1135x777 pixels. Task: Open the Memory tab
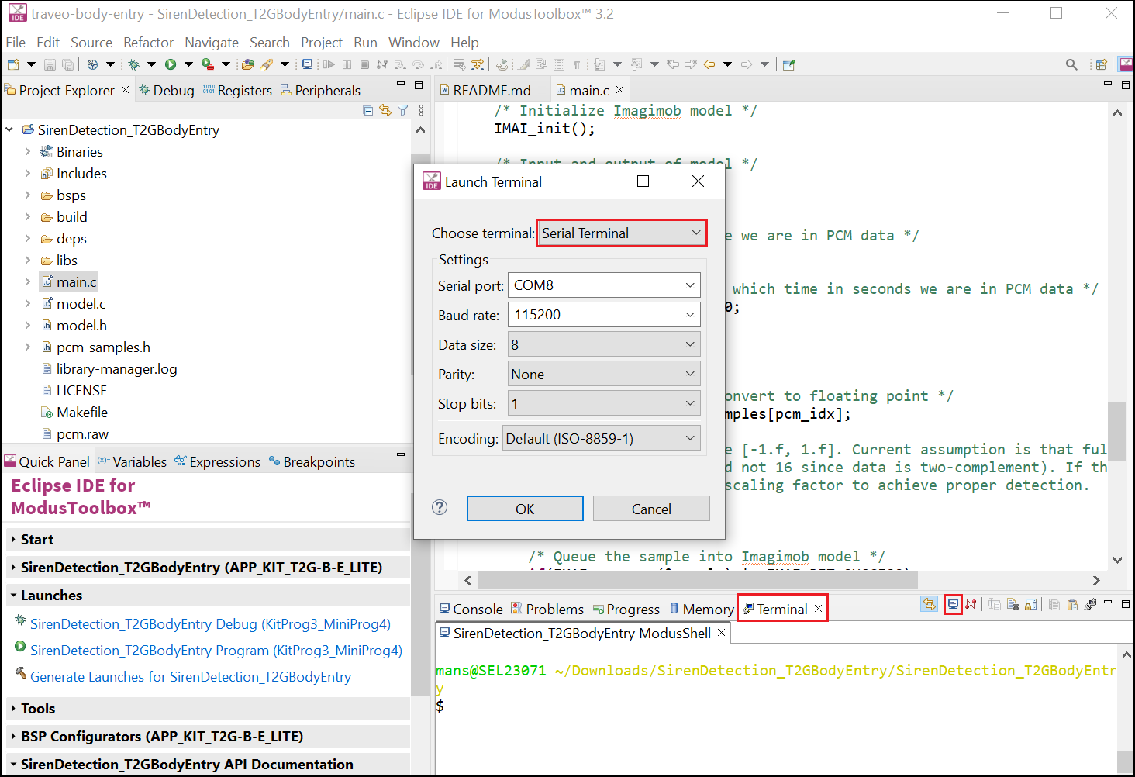click(x=702, y=609)
